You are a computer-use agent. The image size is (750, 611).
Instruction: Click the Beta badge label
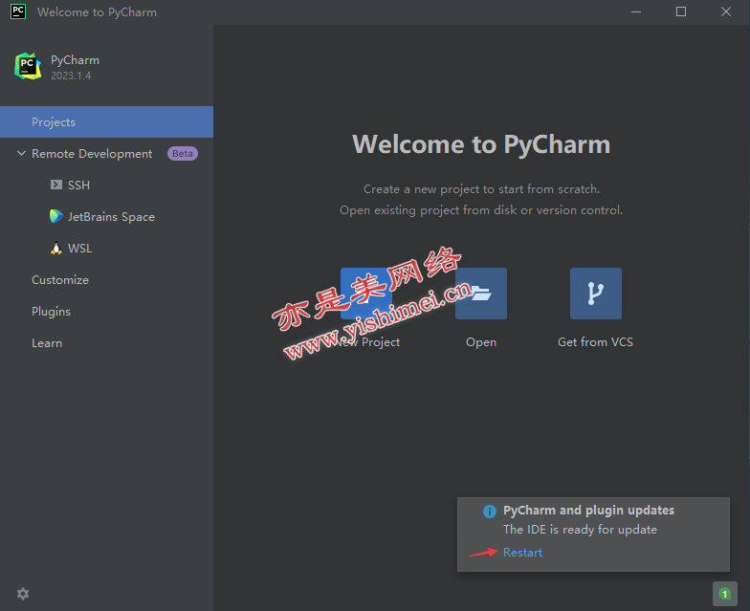click(x=182, y=153)
